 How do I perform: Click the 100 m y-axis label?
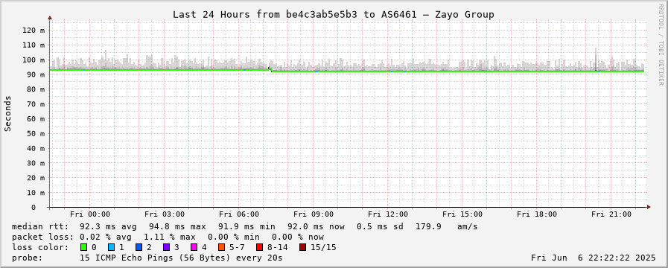(x=36, y=60)
